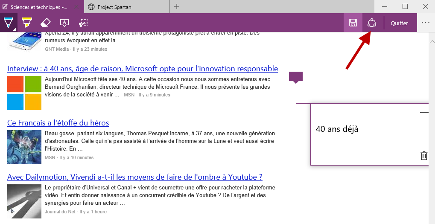Choose the Eraser tool

pyautogui.click(x=46, y=23)
